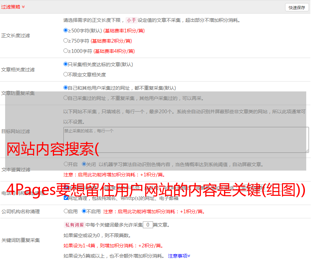Image resolution: width=311 pixels, height=262 pixels.
Task: Toggle the 网址清理 checkbox
Action: [x=66, y=198]
